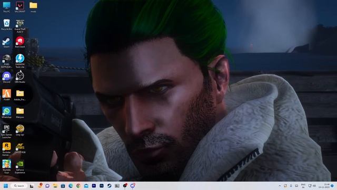The height and width of the screenshot is (190, 337).
Task: Open the red and black app on taskbar
Action: (x=125, y=185)
